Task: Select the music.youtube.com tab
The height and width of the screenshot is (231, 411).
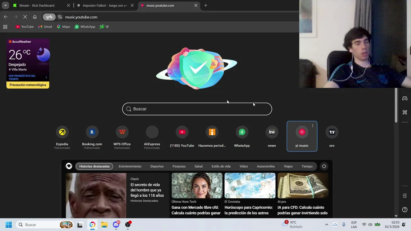Action: pyautogui.click(x=169, y=5)
